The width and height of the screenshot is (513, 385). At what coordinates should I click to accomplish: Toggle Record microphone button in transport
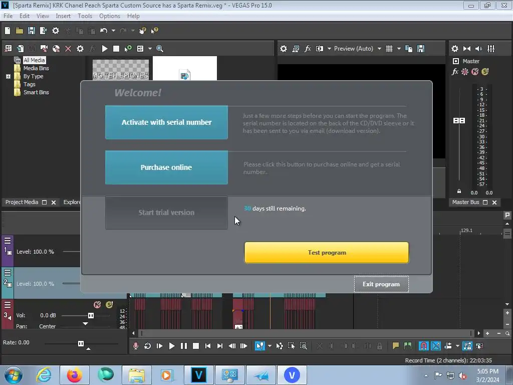click(135, 346)
